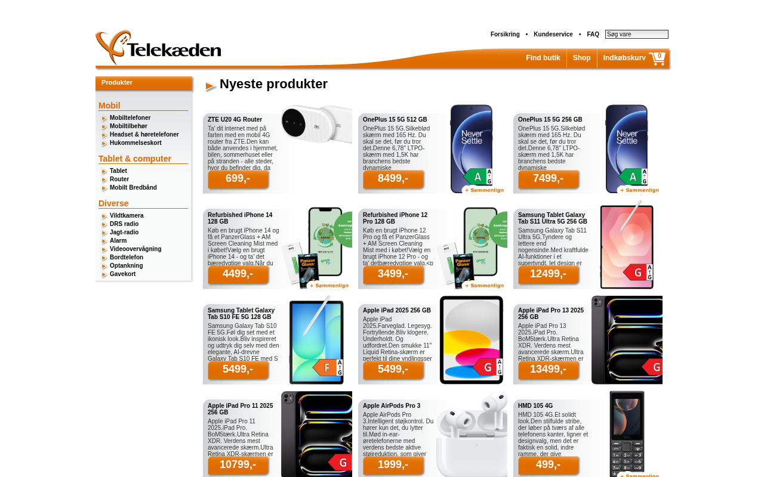Open Headset & høretelefoner category
764x477 pixels.
(144, 135)
